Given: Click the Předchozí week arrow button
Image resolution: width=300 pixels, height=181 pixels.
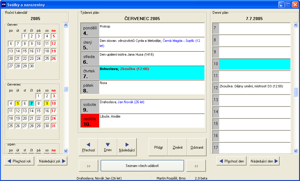Looking at the screenshot, I should point(88,147).
